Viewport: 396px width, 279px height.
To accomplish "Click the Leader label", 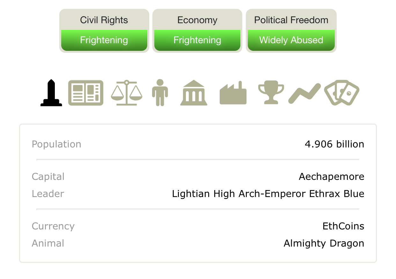I will click(48, 194).
